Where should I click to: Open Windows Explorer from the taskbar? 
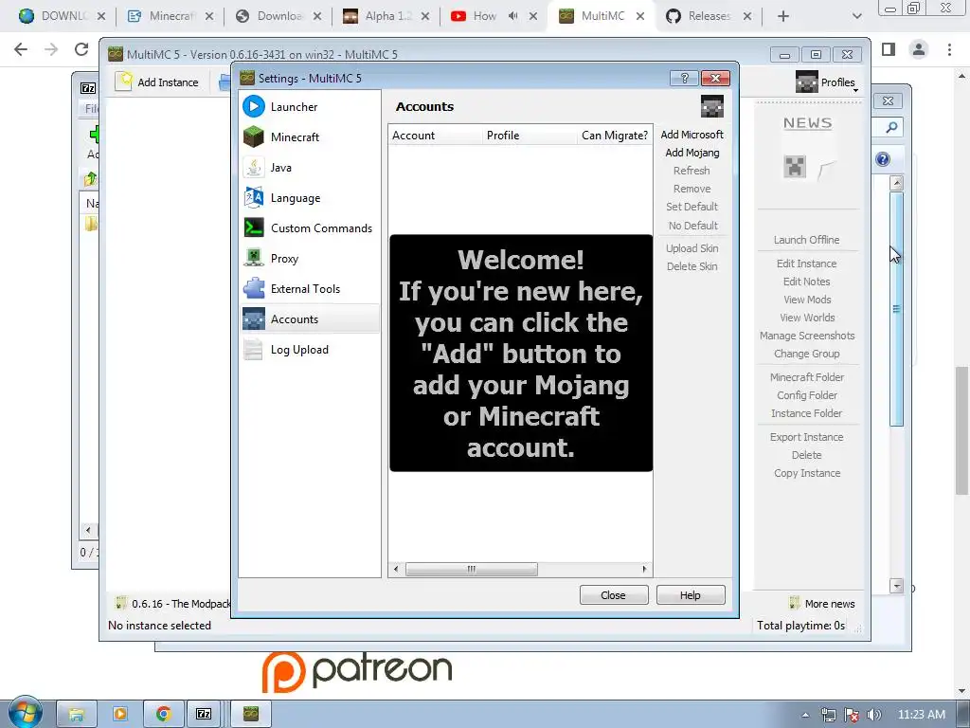[77, 714]
